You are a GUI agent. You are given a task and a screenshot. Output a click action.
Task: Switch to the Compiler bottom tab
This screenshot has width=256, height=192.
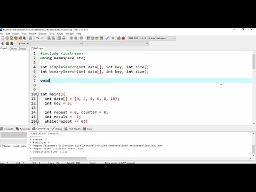(x=7, y=129)
